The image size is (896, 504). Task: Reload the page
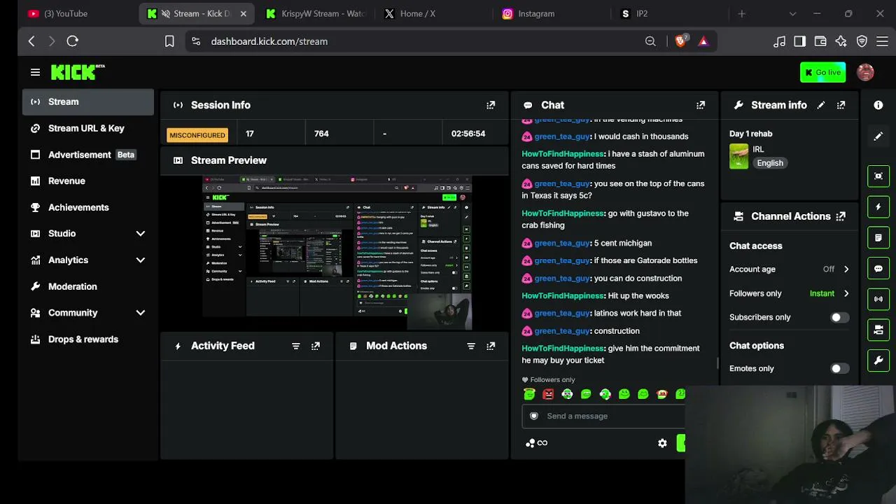pos(72,41)
